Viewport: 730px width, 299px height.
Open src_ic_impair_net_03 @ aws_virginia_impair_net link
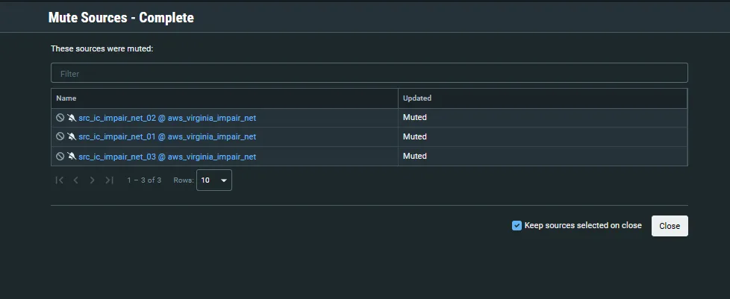tap(167, 157)
